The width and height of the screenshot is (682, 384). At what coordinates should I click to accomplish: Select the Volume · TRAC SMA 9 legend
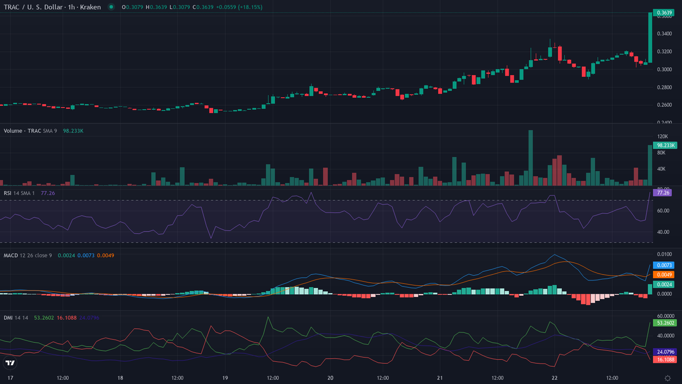(x=31, y=131)
